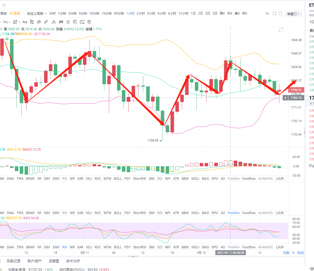This screenshot has width=314, height=271.
Task: Click the save drawing template icon
Action: [82, 22]
